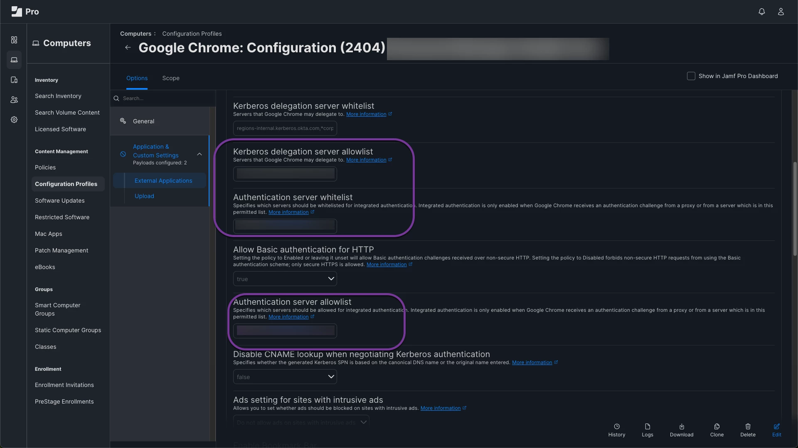The height and width of the screenshot is (448, 798).
Task: Open the Dashboard icon in left rail
Action: [14, 40]
